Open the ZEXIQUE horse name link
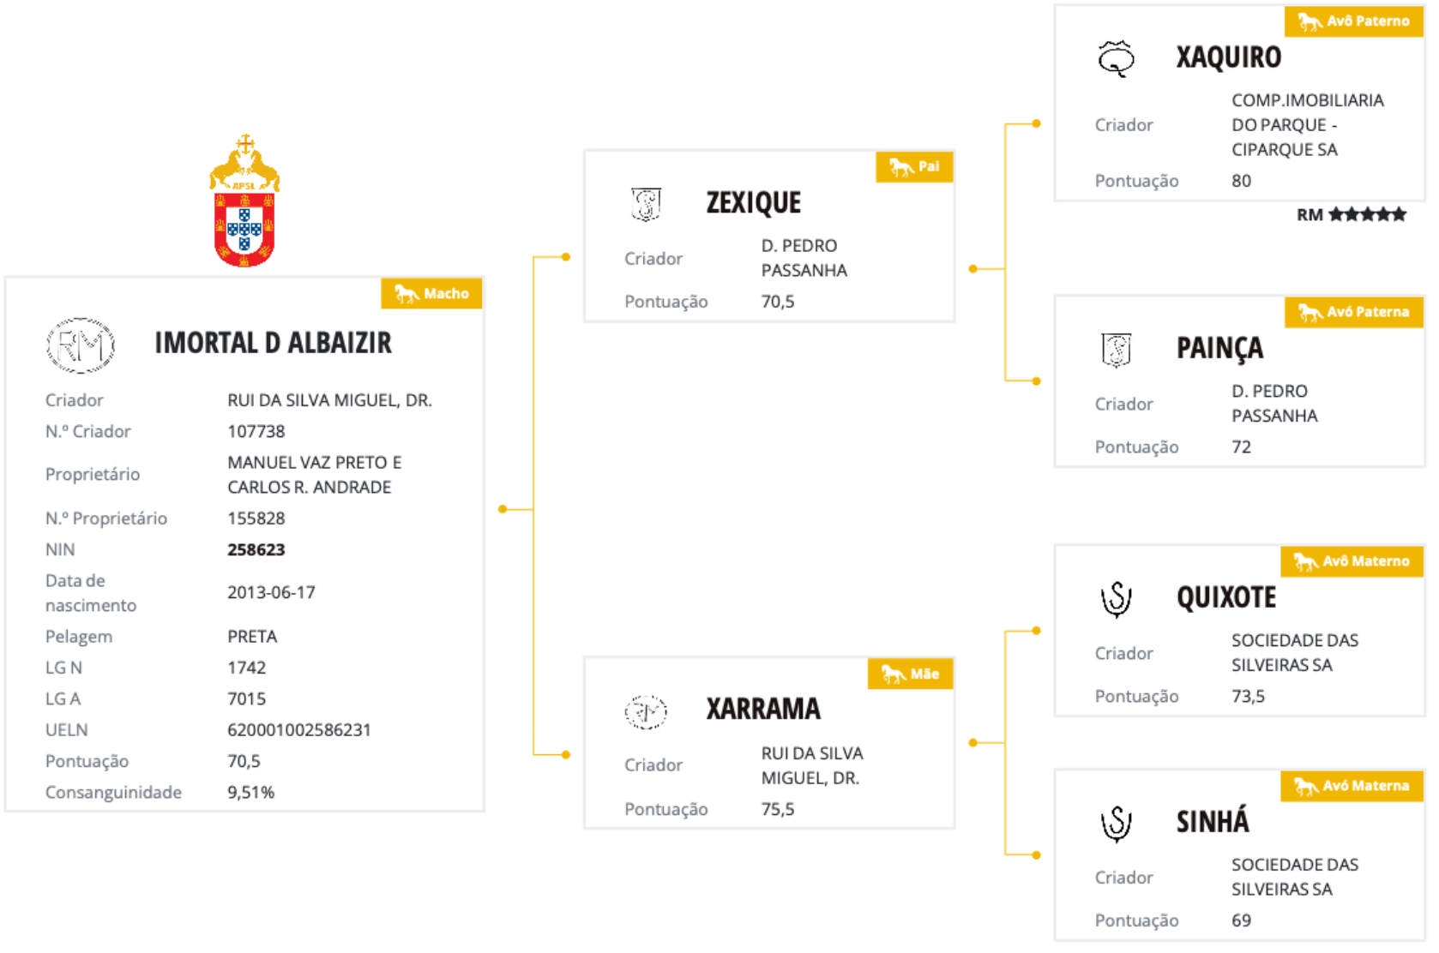The height and width of the screenshot is (953, 1439). (753, 203)
